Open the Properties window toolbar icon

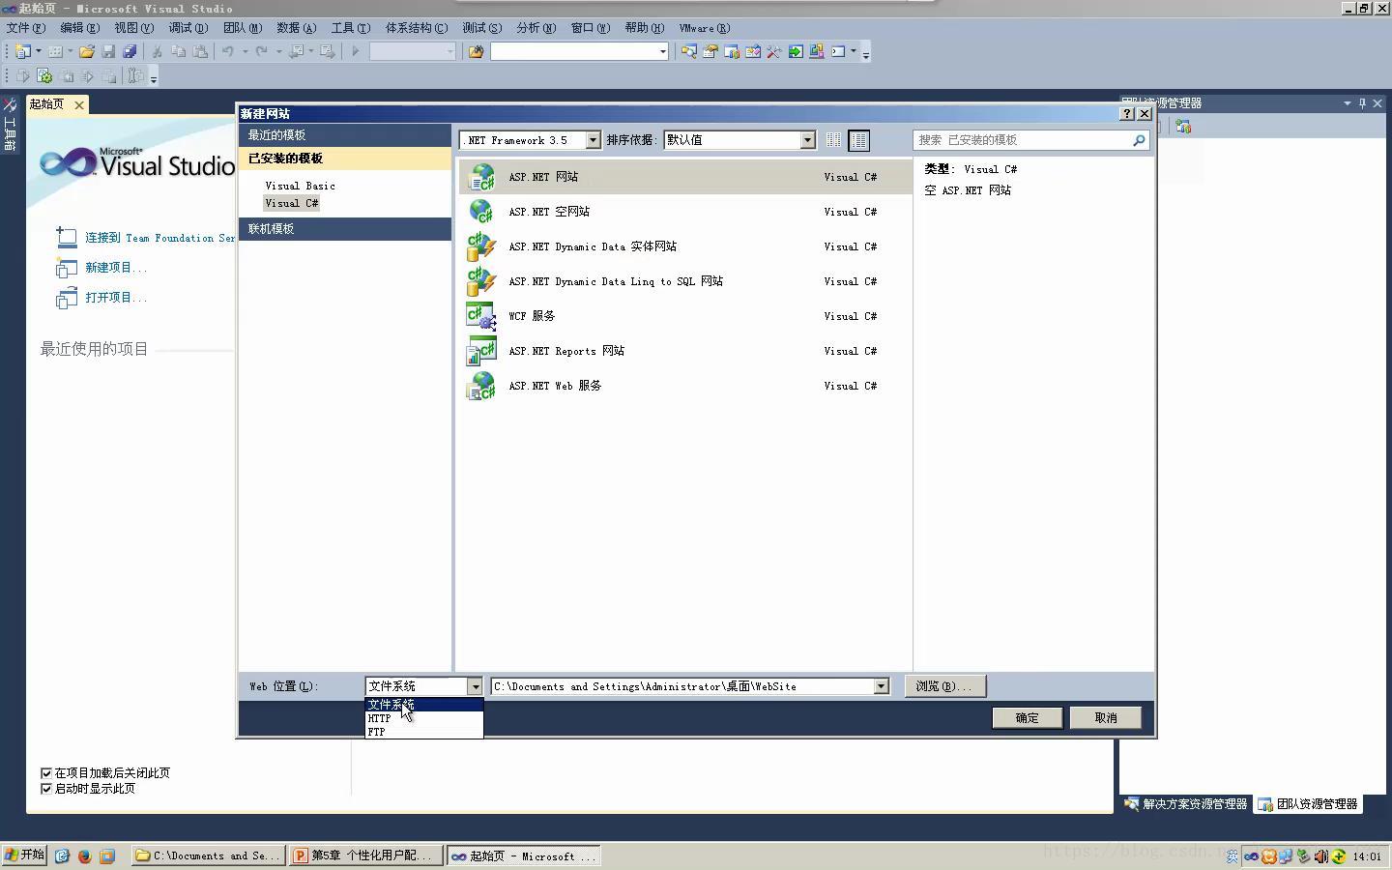coord(710,51)
